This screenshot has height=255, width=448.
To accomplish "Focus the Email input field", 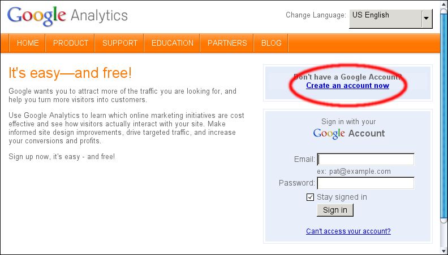I will (365, 159).
